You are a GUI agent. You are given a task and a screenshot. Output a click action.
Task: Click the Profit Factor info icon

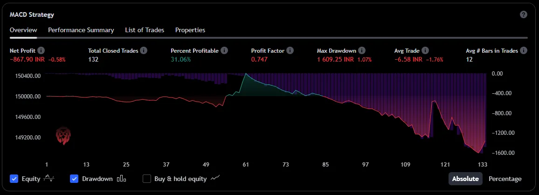pyautogui.click(x=290, y=50)
